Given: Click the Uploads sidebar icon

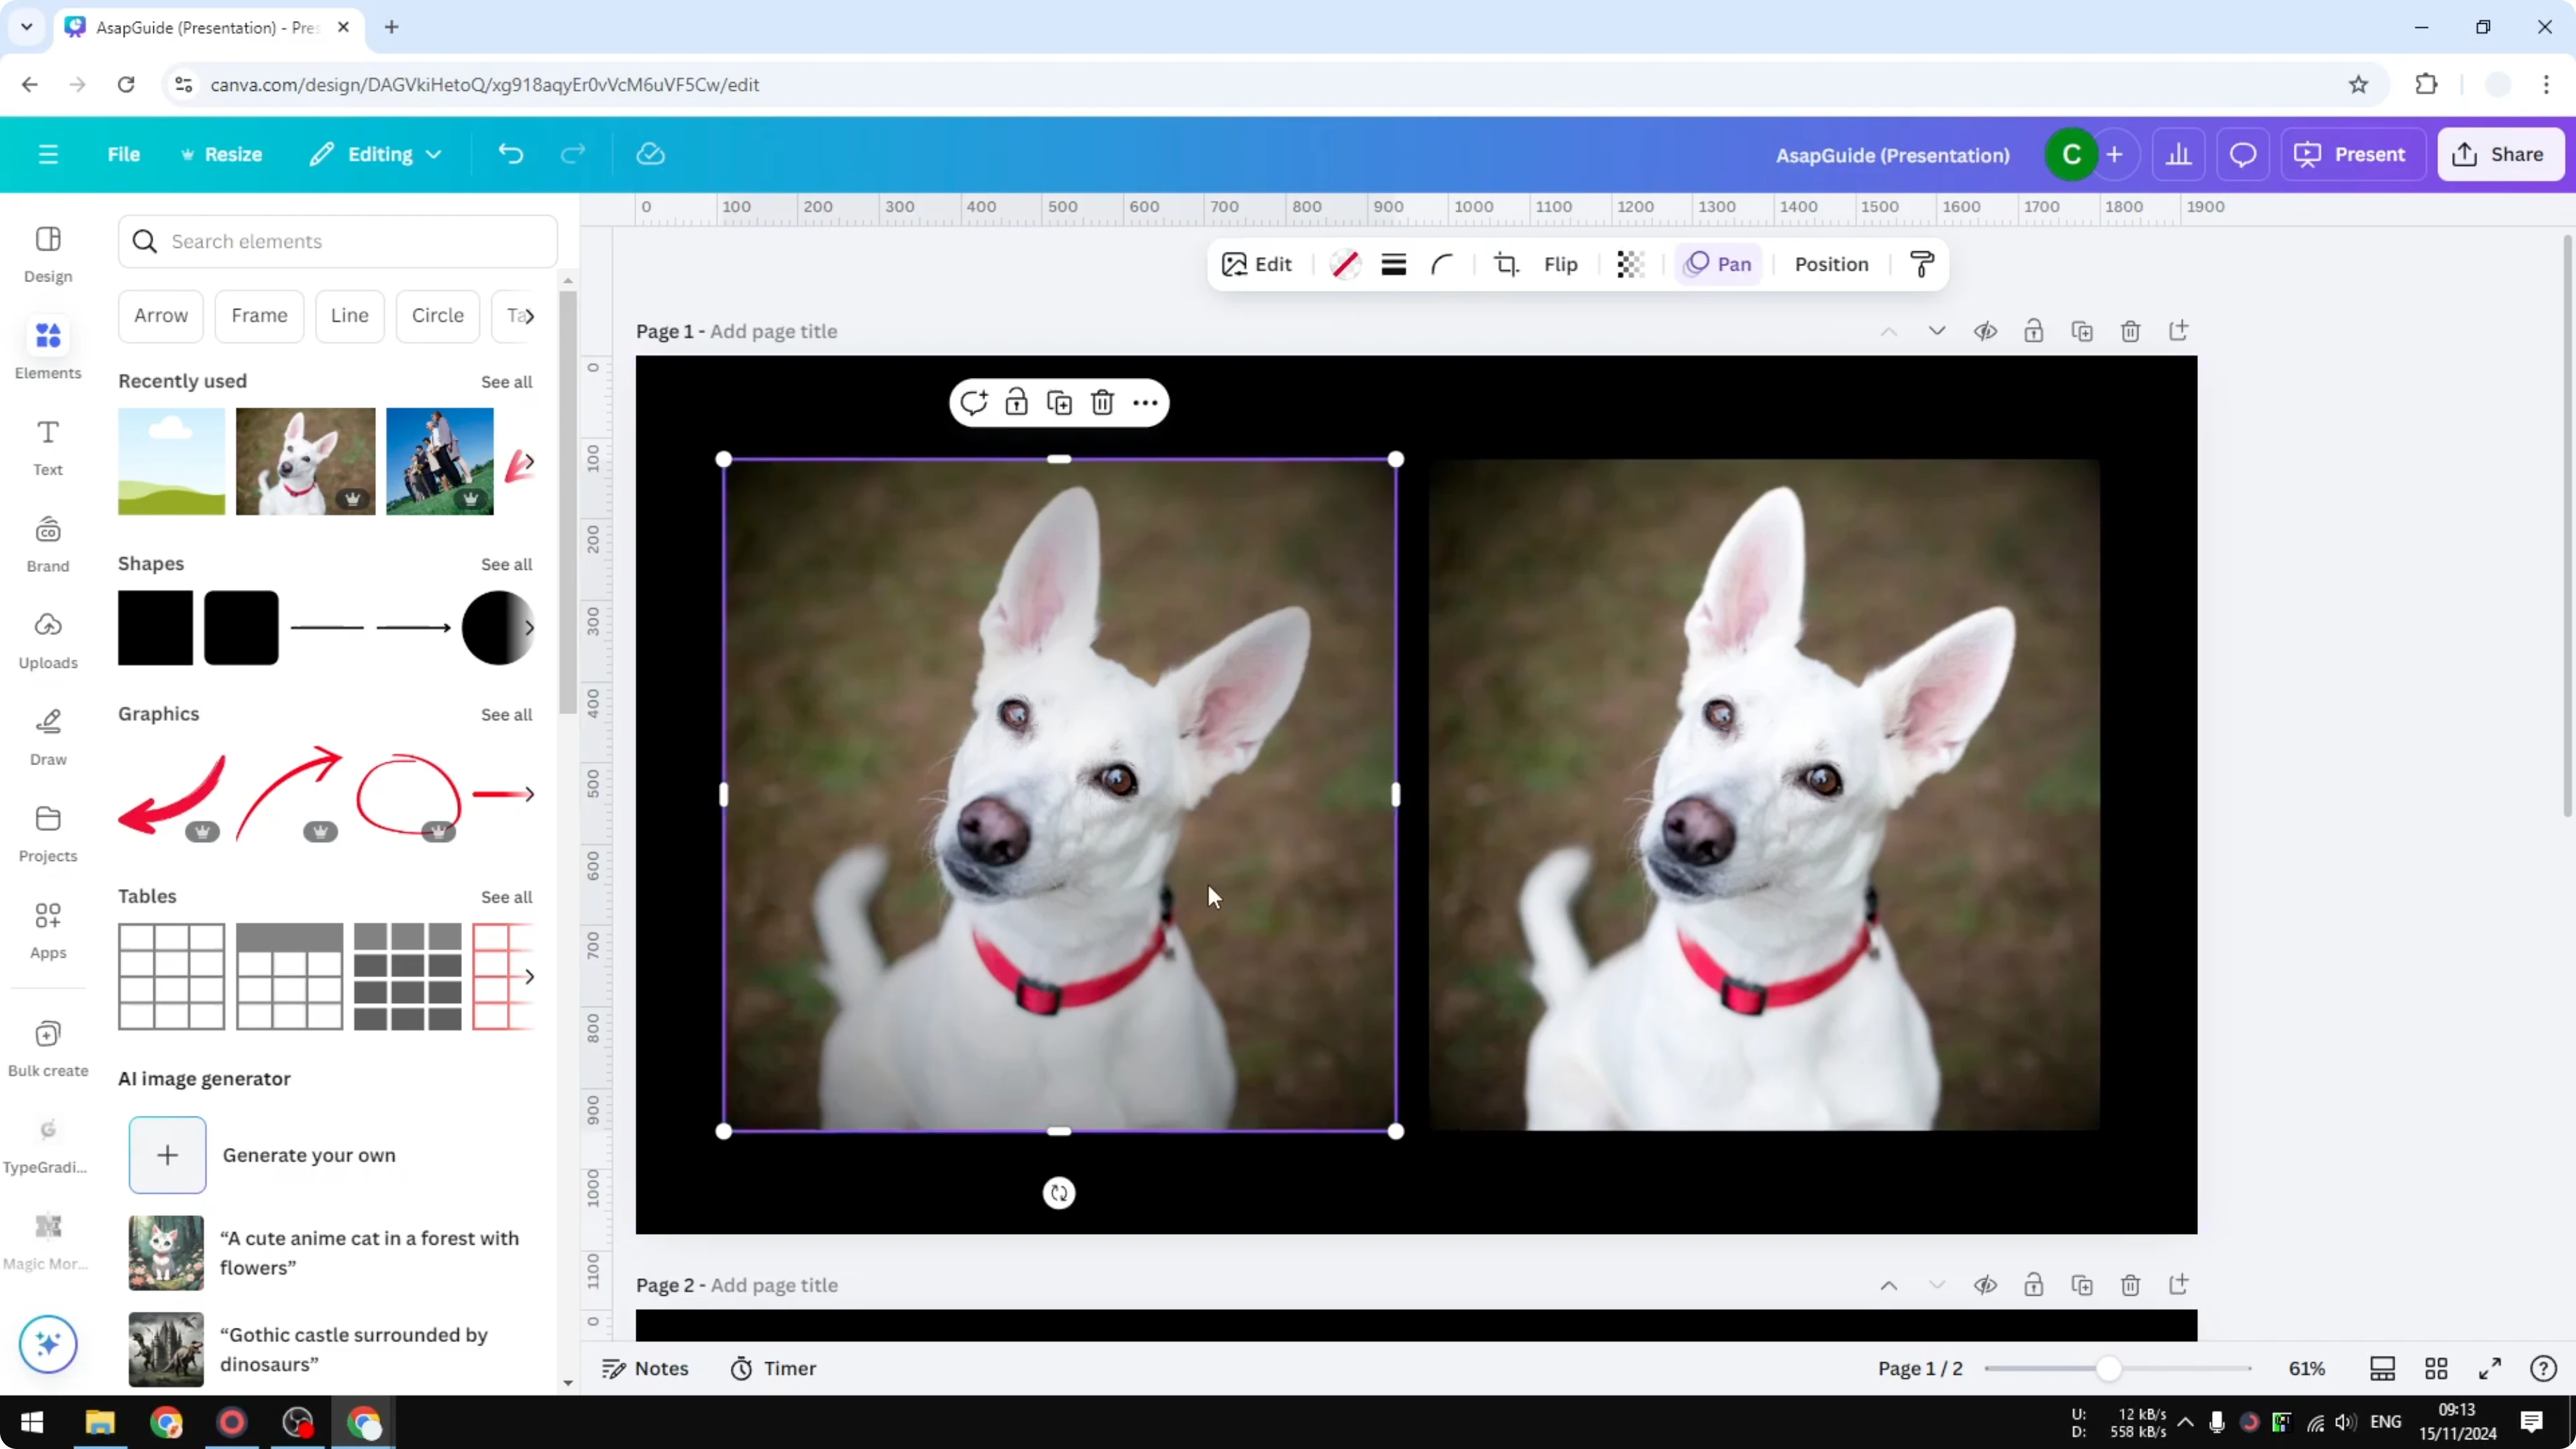Looking at the screenshot, I should tap(47, 641).
